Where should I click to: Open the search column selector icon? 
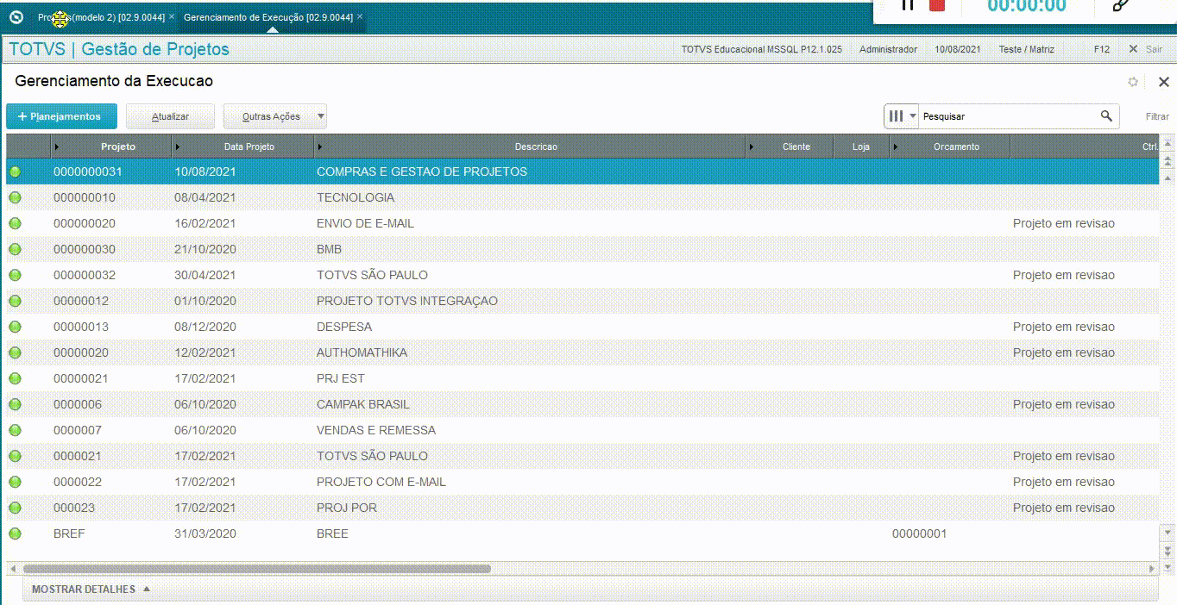[902, 116]
